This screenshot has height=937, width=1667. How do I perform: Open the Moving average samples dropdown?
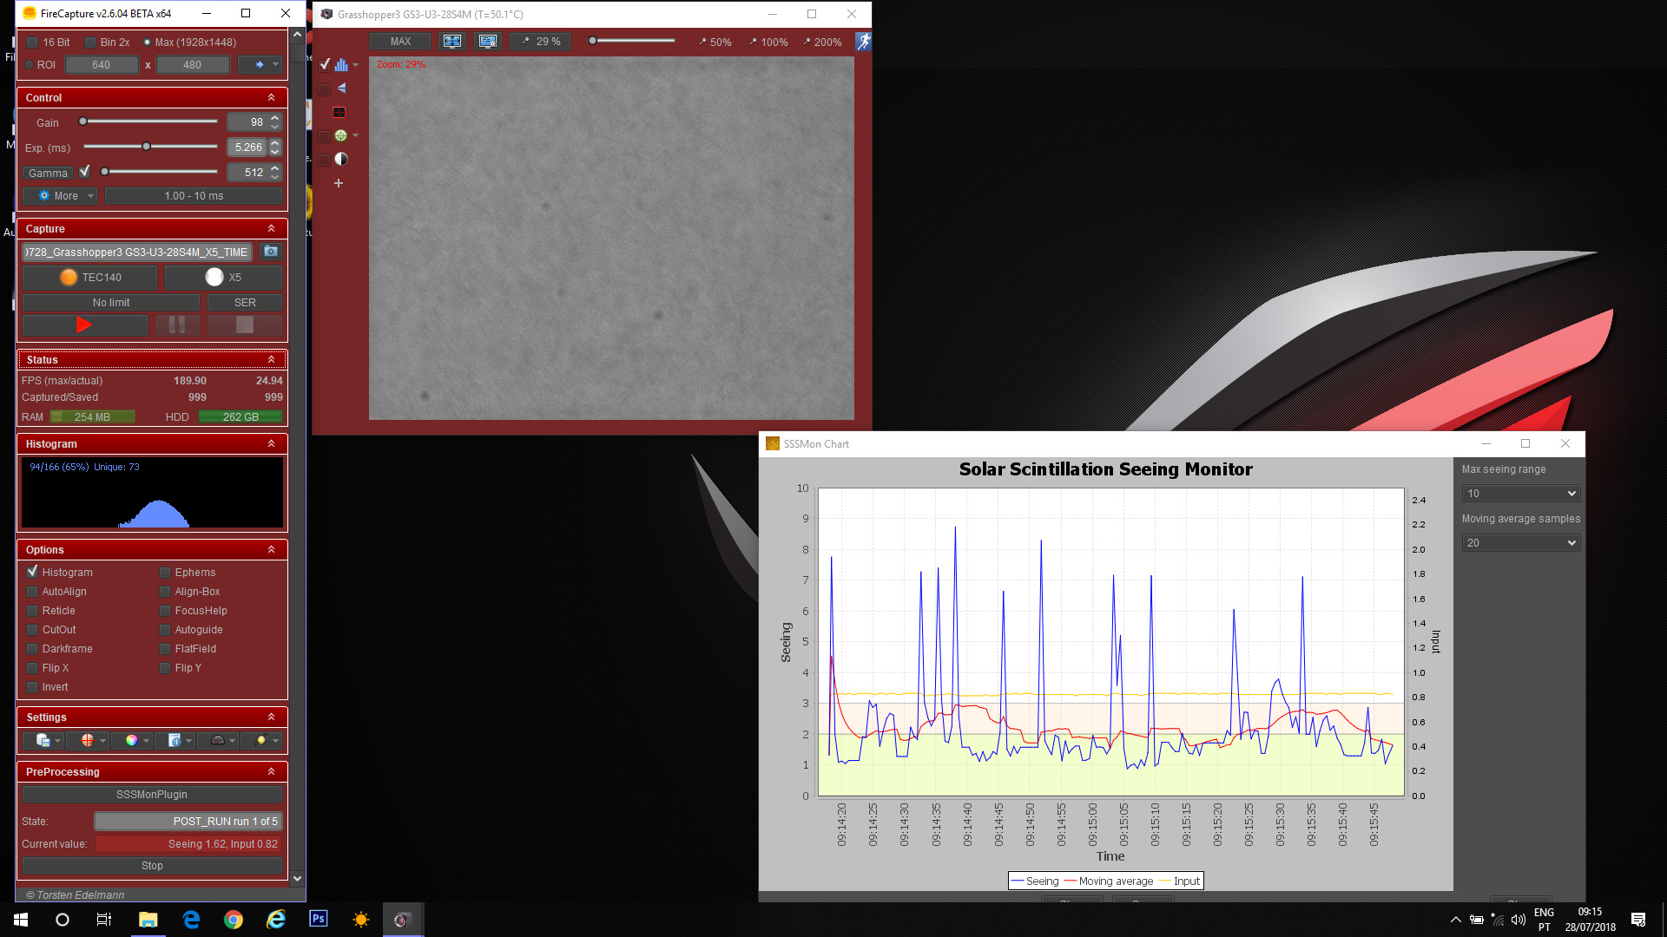click(x=1520, y=543)
